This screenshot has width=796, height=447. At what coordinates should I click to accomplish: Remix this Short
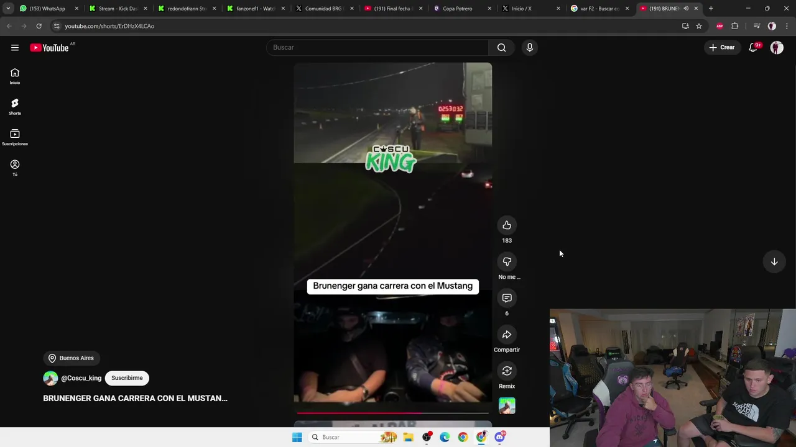(x=507, y=371)
